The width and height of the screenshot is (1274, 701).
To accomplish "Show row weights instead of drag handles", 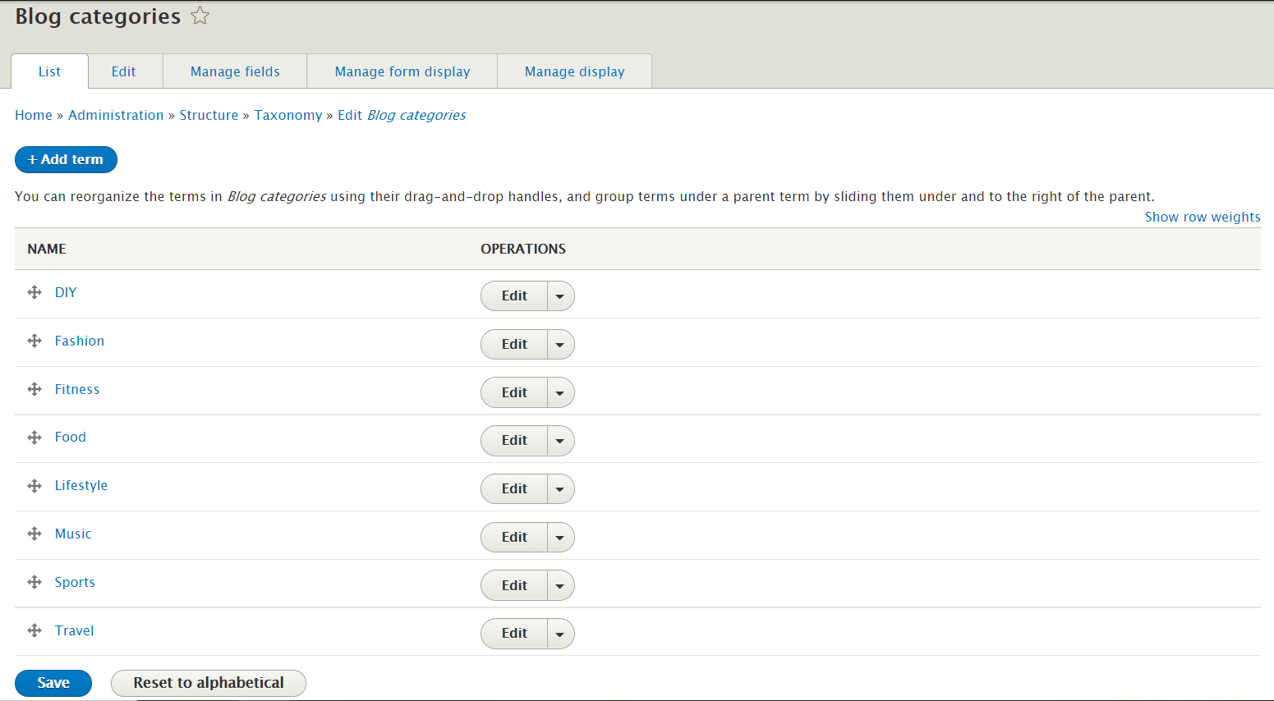I will (1202, 217).
